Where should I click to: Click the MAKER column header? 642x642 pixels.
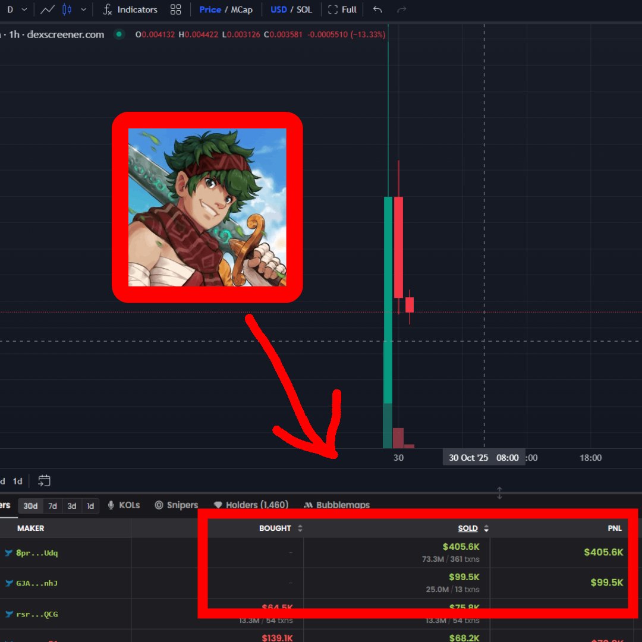(x=31, y=528)
